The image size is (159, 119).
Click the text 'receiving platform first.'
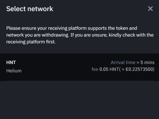31,42
